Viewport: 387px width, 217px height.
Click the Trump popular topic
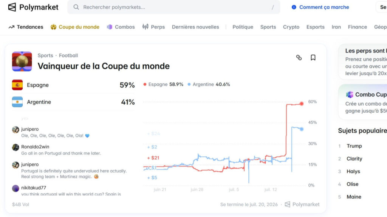click(x=354, y=146)
